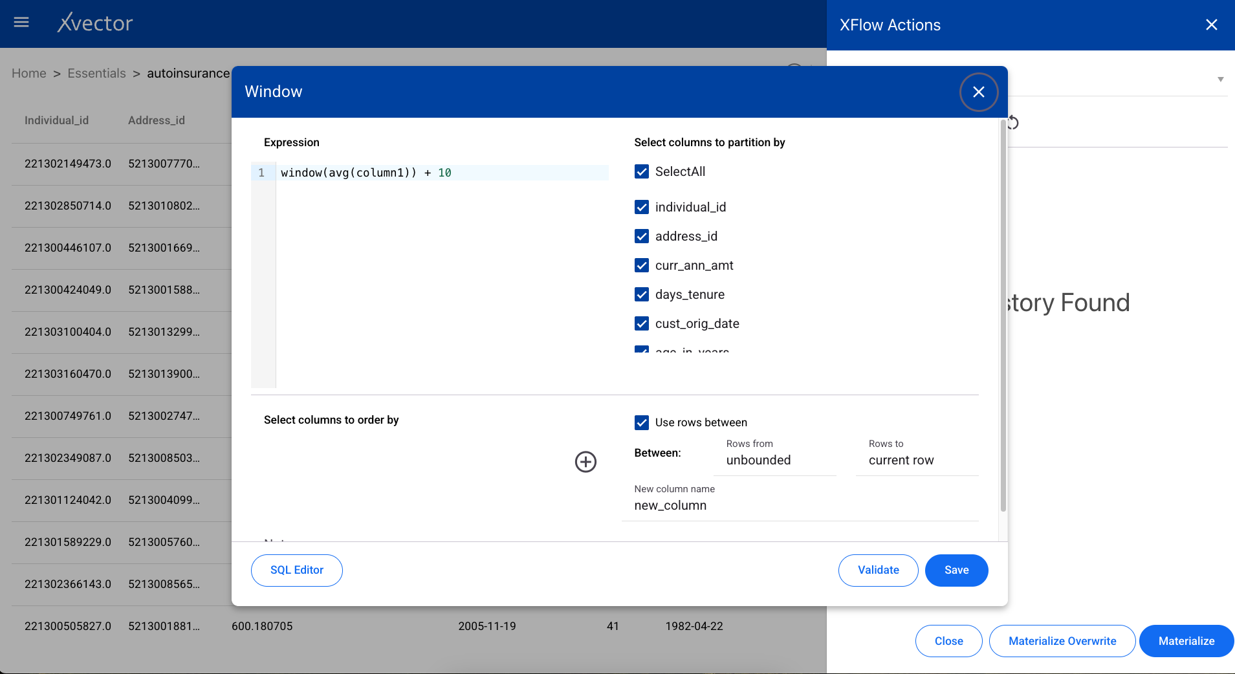Click the Materialize button

click(x=1186, y=641)
